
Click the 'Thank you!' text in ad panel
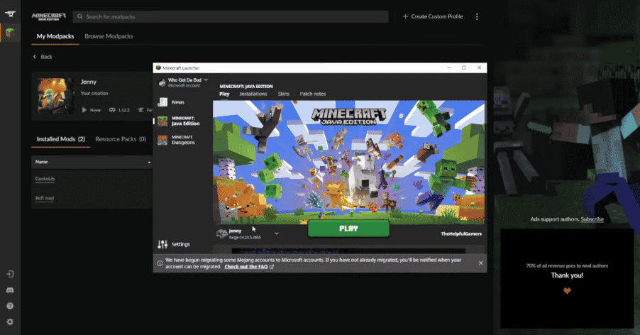(x=567, y=275)
